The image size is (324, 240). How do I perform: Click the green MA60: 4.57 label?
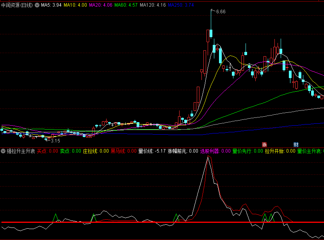pos(126,5)
